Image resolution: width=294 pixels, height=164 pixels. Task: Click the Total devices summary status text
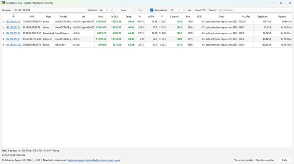(x=30, y=151)
